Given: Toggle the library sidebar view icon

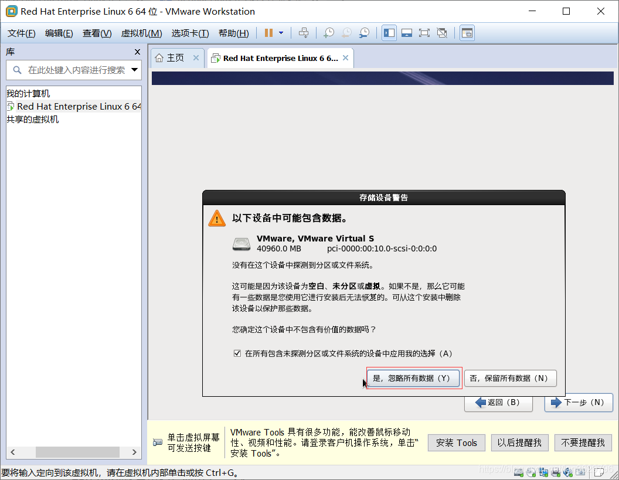Looking at the screenshot, I should pos(389,33).
